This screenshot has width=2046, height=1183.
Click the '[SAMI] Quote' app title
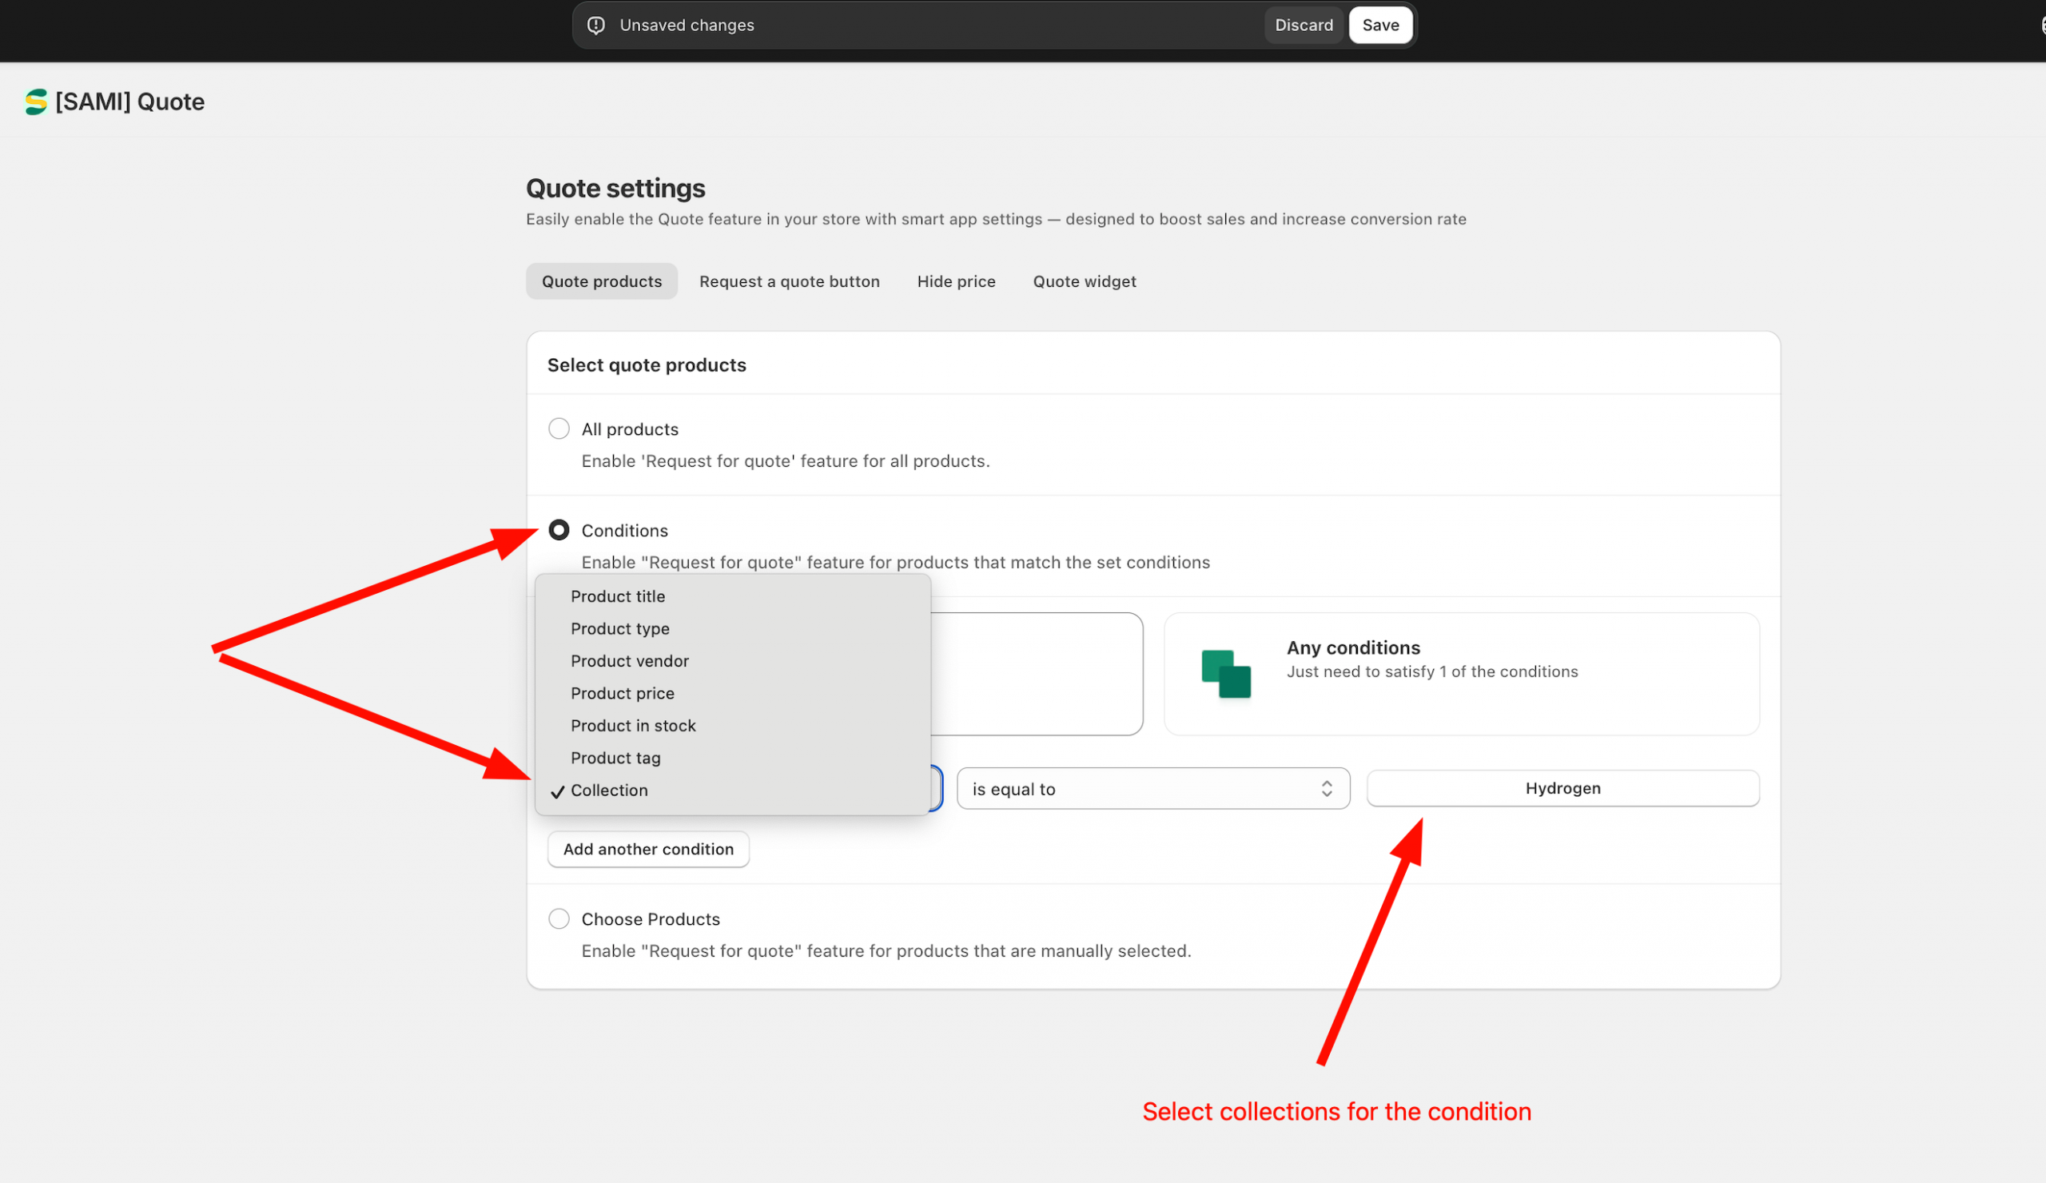(130, 102)
